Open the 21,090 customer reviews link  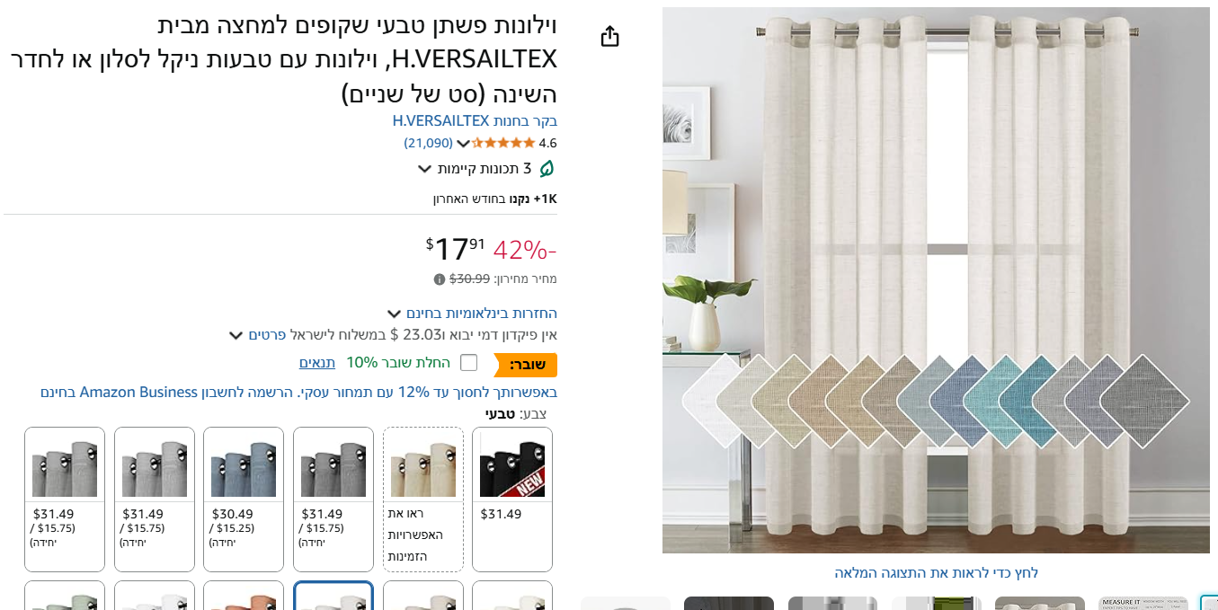tap(428, 143)
